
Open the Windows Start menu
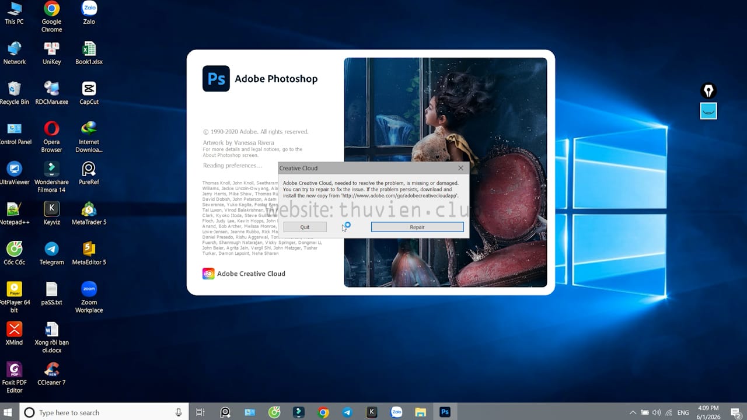point(9,412)
